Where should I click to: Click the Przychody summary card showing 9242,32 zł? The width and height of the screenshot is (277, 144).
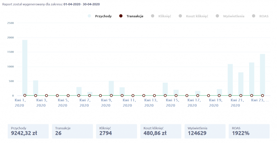pos(28,131)
